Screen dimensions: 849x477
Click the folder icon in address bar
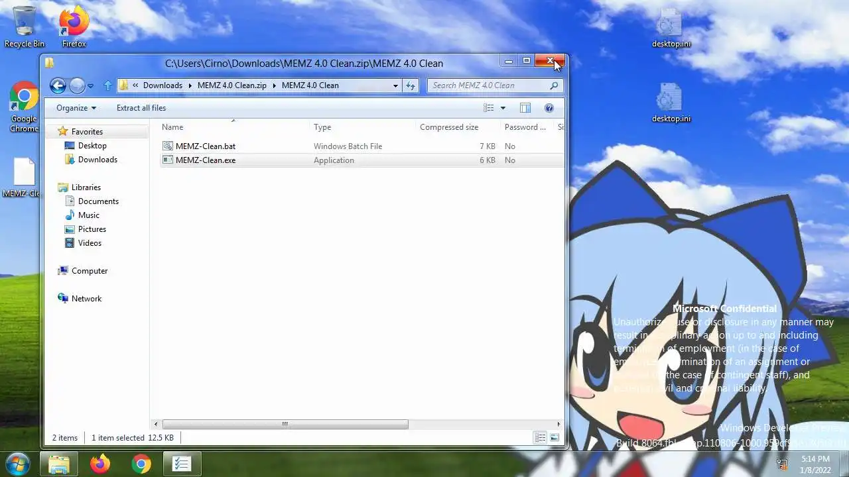pos(123,85)
